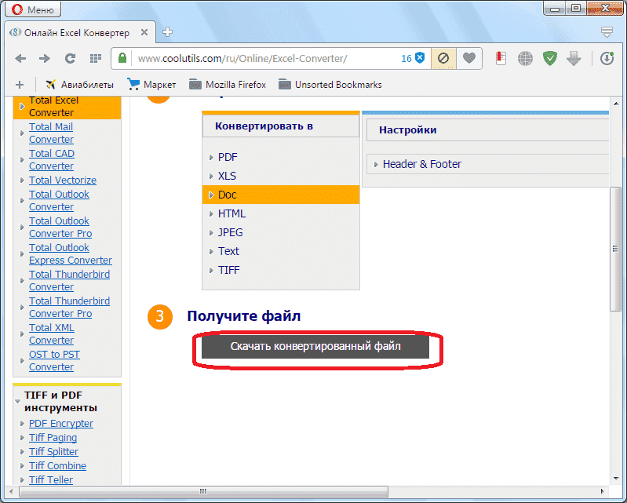Viewport: 627px width, 503px height.
Task: Open the Total XML Converter link
Action: point(52,334)
